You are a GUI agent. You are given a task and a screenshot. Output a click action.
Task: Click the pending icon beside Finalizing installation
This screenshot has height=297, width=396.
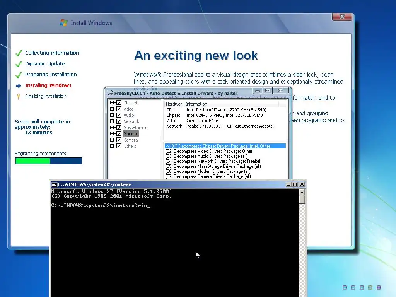pos(19,96)
